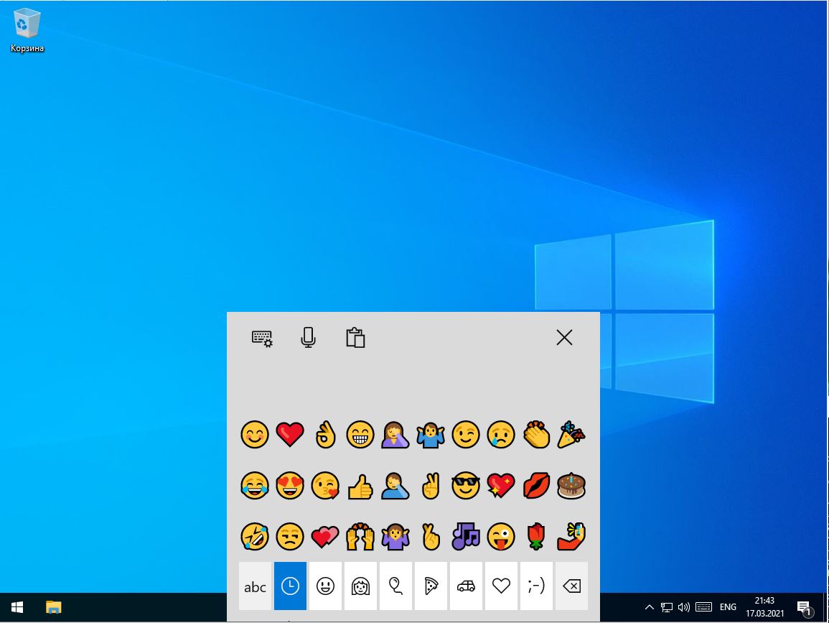829x623 pixels.
Task: Insert the sunglasses face emoji
Action: click(x=466, y=485)
